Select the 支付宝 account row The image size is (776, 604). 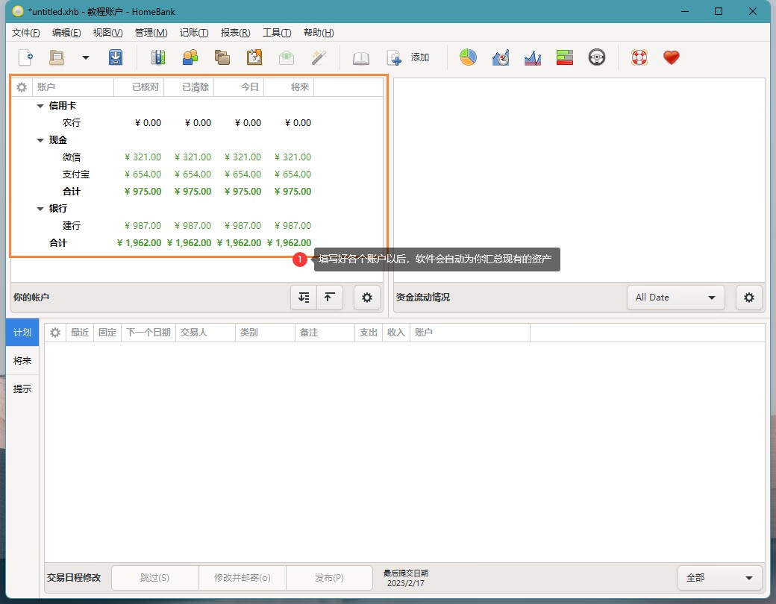coord(76,174)
